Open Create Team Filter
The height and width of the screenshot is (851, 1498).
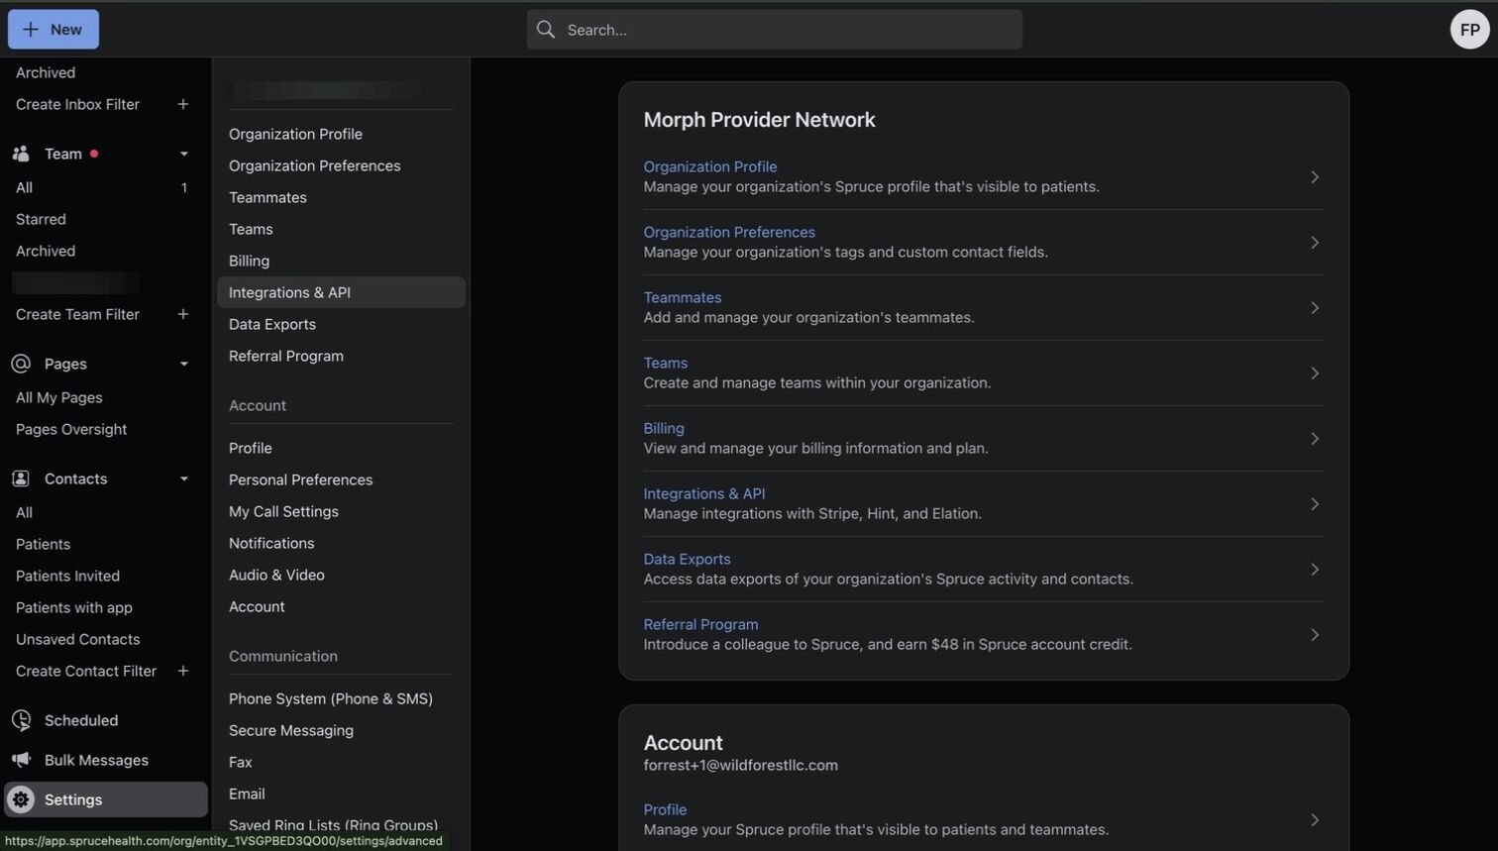coord(77,314)
